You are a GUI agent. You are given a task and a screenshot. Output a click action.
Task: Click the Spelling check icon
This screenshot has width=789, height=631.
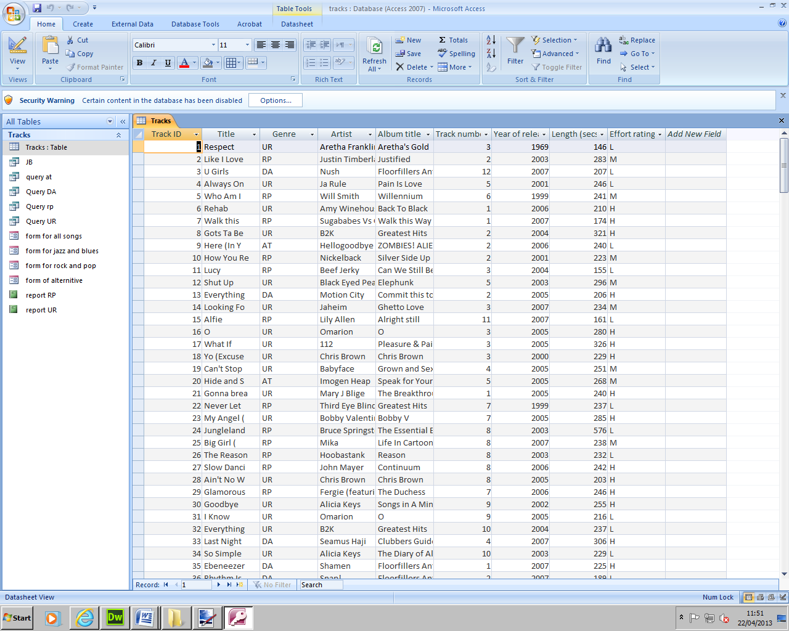(443, 54)
